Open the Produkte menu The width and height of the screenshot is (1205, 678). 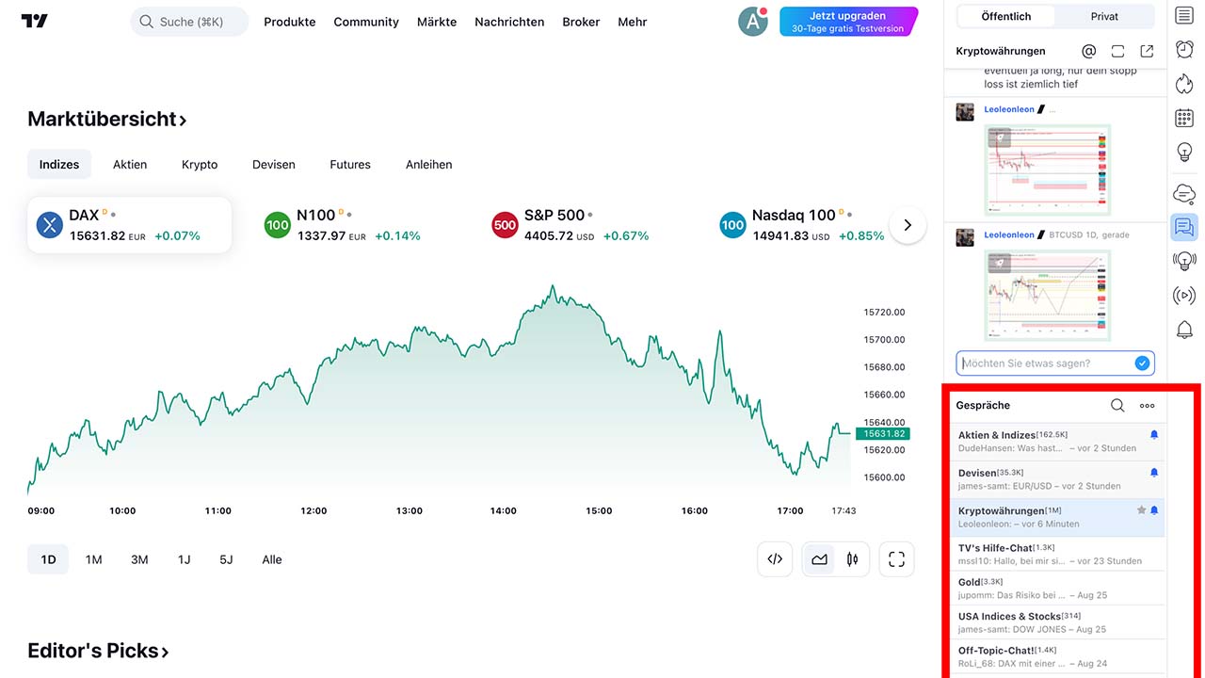pos(290,22)
